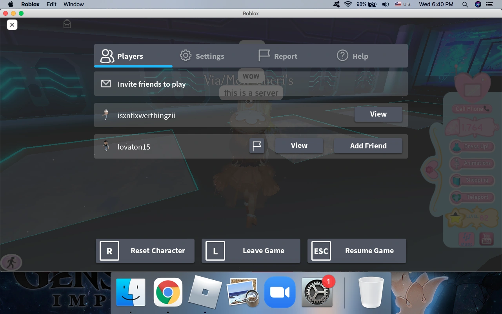
Task: Open System Preferences from the Dock
Action: click(317, 293)
